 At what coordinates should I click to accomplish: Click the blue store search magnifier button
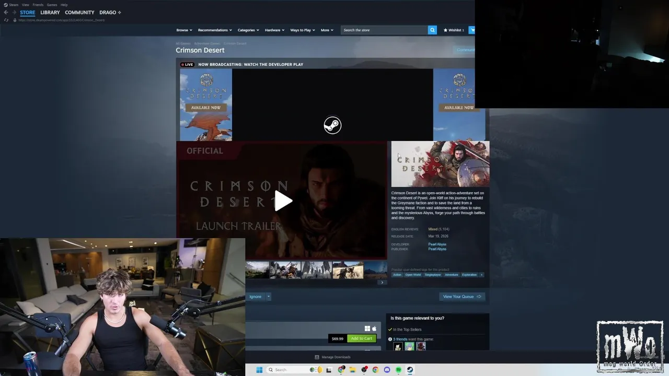tap(432, 30)
